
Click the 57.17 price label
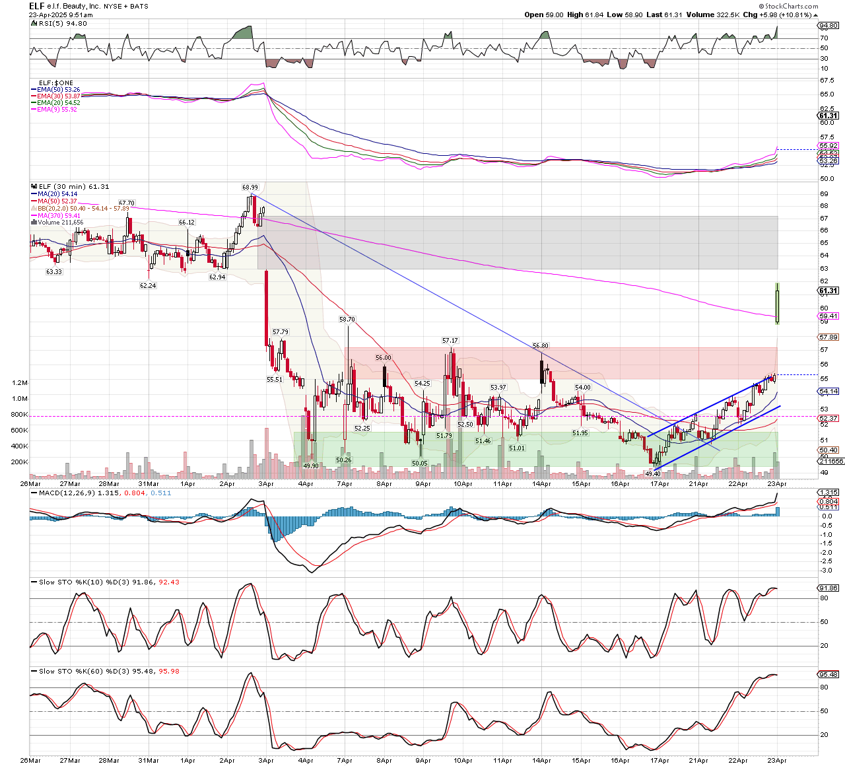click(450, 341)
